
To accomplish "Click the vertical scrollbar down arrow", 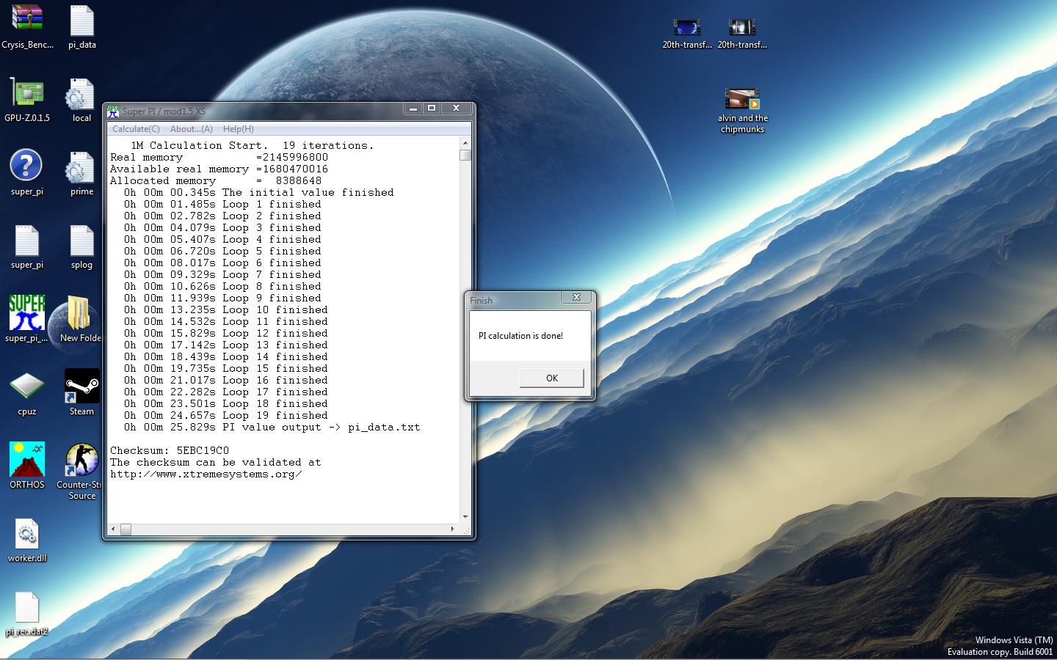I will [465, 517].
